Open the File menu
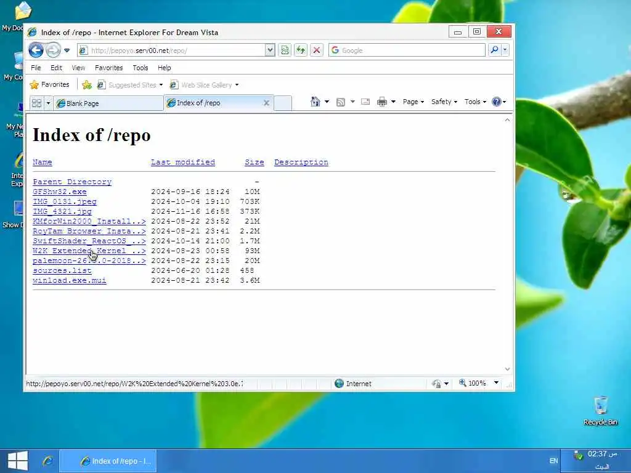The height and width of the screenshot is (473, 631). tap(36, 68)
